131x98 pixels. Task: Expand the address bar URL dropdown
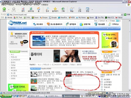click(122, 14)
